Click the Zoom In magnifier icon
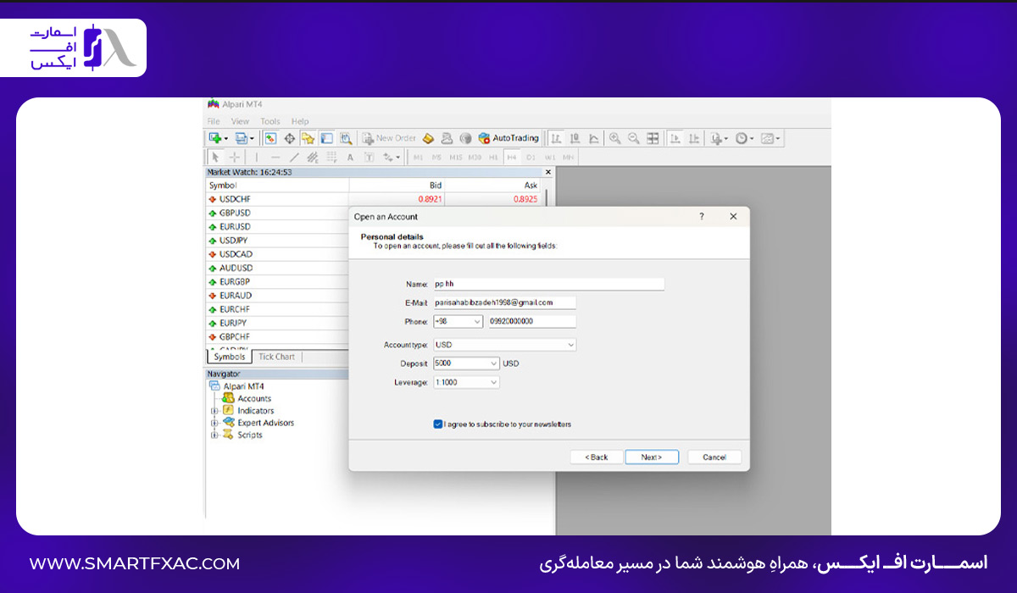 coord(614,138)
